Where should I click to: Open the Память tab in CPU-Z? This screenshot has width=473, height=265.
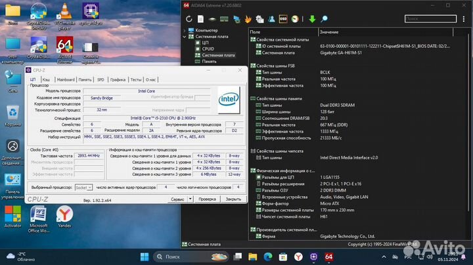pyautogui.click(x=85, y=80)
